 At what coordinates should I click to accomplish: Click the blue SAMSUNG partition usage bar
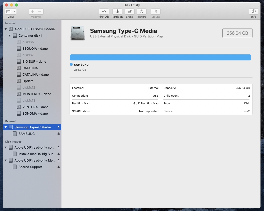click(x=160, y=57)
